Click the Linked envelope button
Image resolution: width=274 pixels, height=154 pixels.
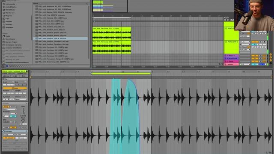(9, 138)
